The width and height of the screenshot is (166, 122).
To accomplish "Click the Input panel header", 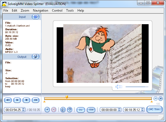I will [x=22, y=17].
